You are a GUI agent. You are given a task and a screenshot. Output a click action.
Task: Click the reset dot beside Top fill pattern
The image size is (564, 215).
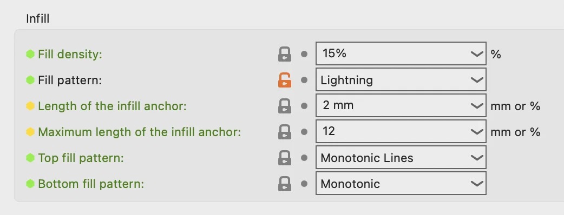tap(304, 158)
